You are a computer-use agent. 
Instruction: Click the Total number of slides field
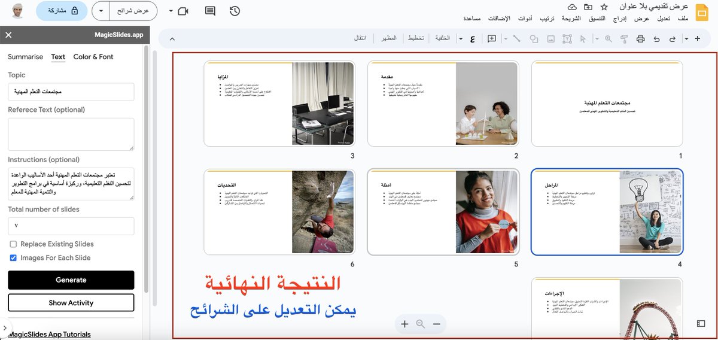pos(71,226)
